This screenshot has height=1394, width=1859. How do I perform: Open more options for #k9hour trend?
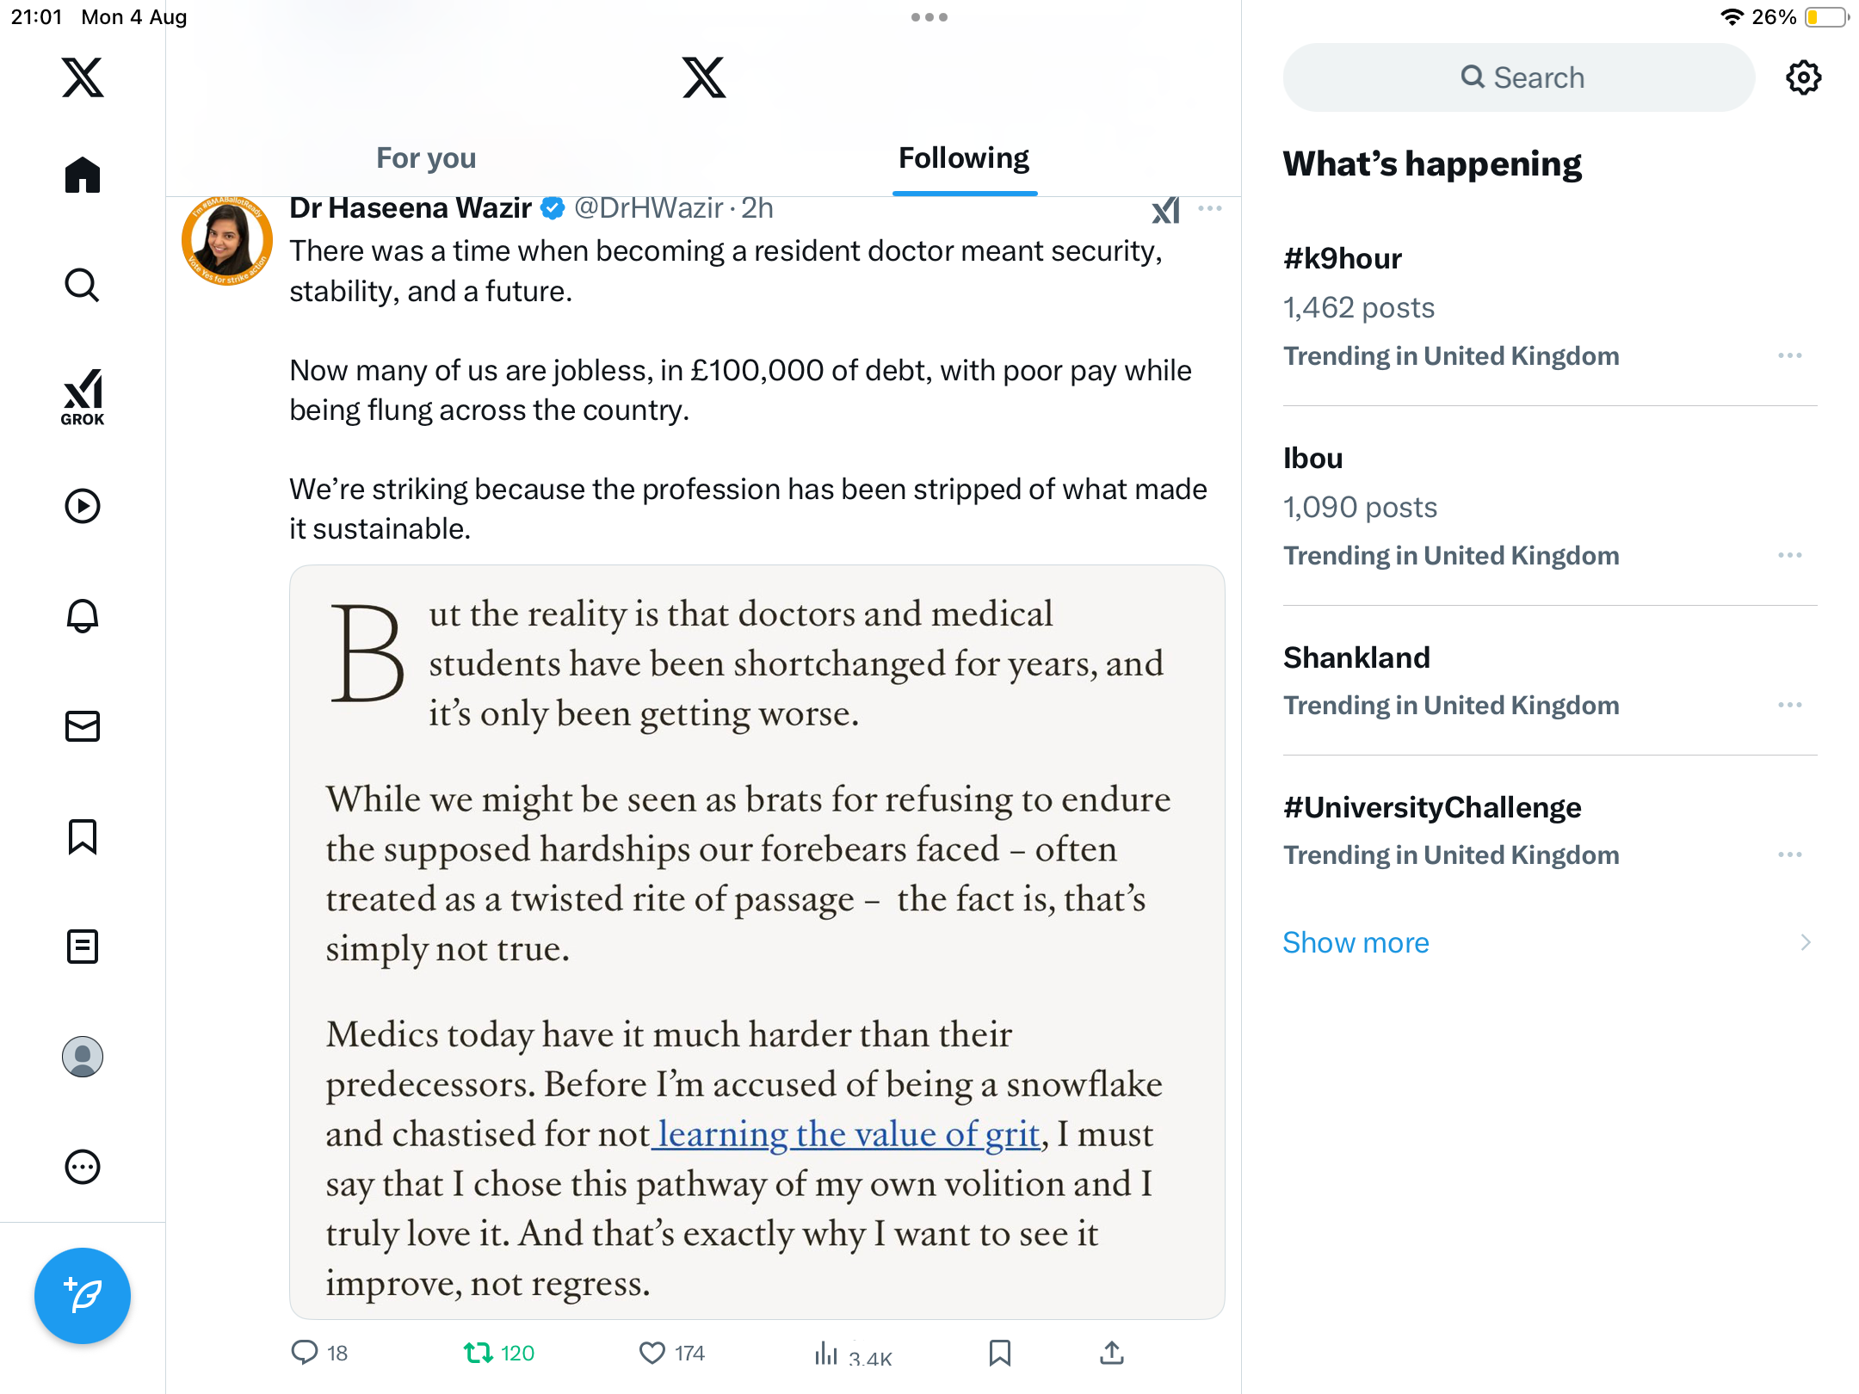(x=1789, y=355)
